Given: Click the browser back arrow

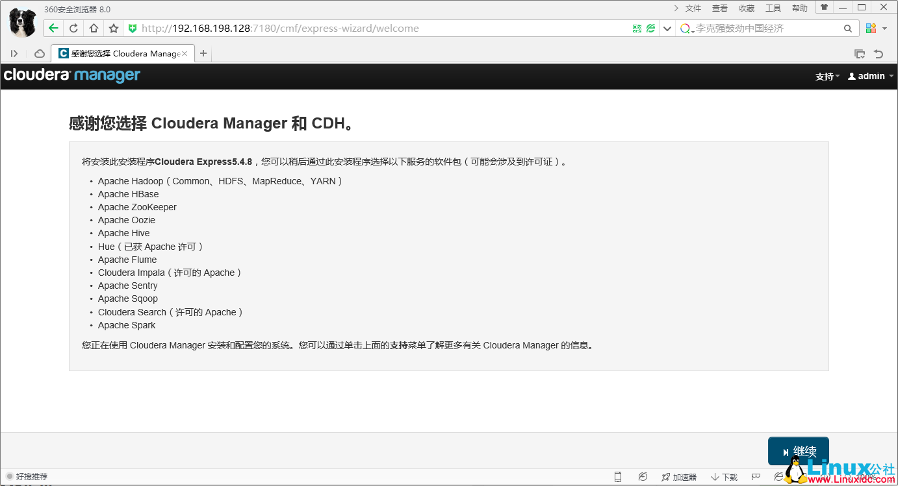Looking at the screenshot, I should [53, 28].
